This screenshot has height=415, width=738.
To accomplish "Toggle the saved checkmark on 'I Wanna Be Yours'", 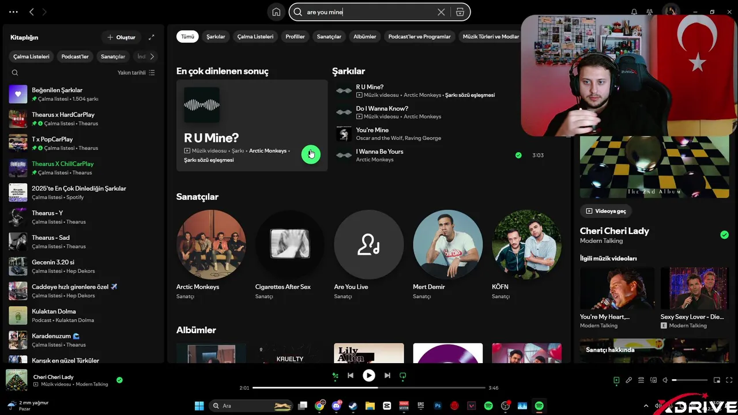I will (x=518, y=155).
